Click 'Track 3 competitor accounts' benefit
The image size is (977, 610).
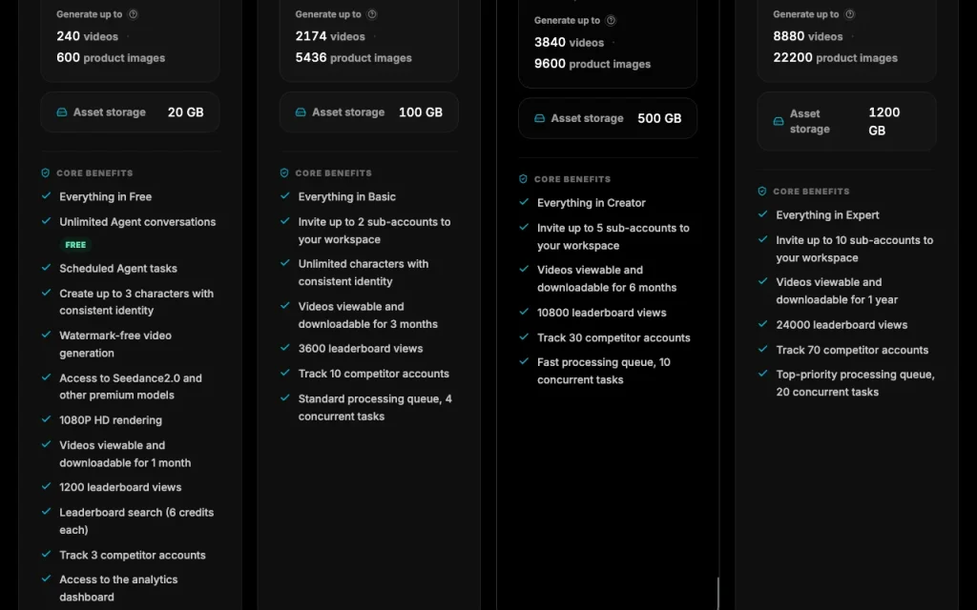click(132, 556)
